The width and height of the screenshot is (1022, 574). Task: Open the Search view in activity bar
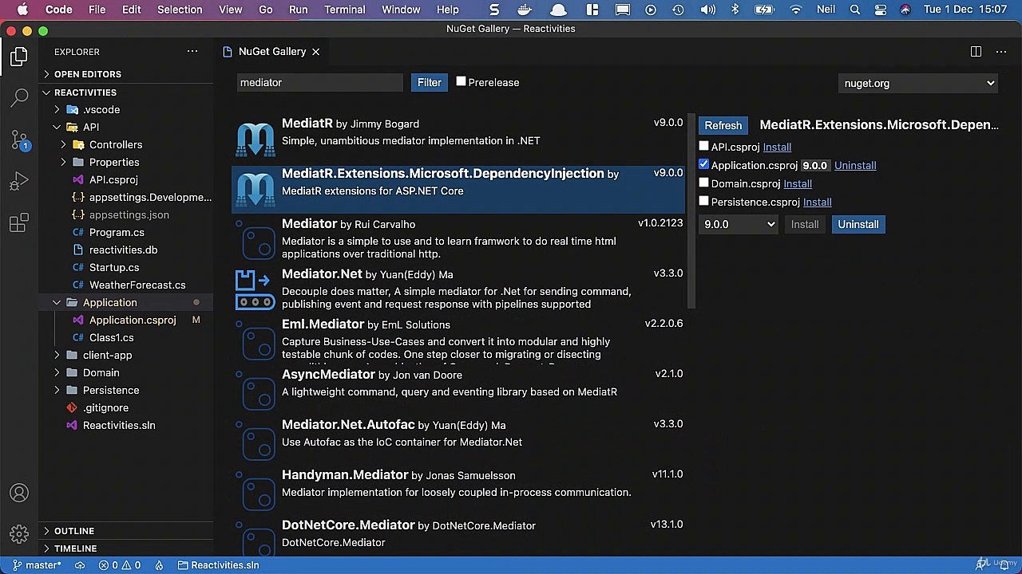click(19, 98)
